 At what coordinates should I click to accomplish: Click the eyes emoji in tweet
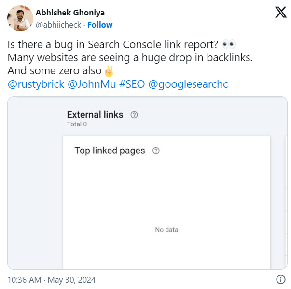tap(229, 44)
